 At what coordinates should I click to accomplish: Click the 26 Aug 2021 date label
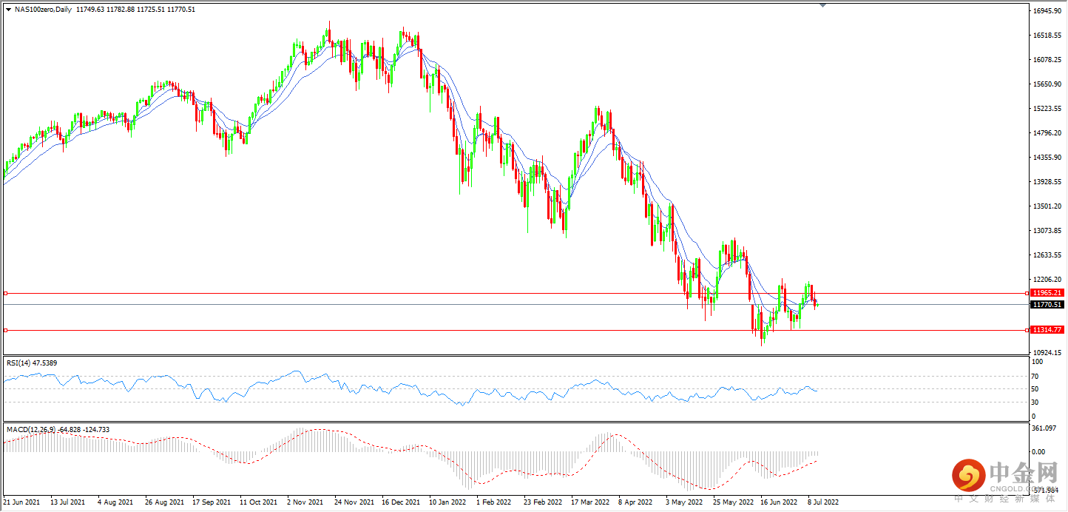(x=164, y=502)
